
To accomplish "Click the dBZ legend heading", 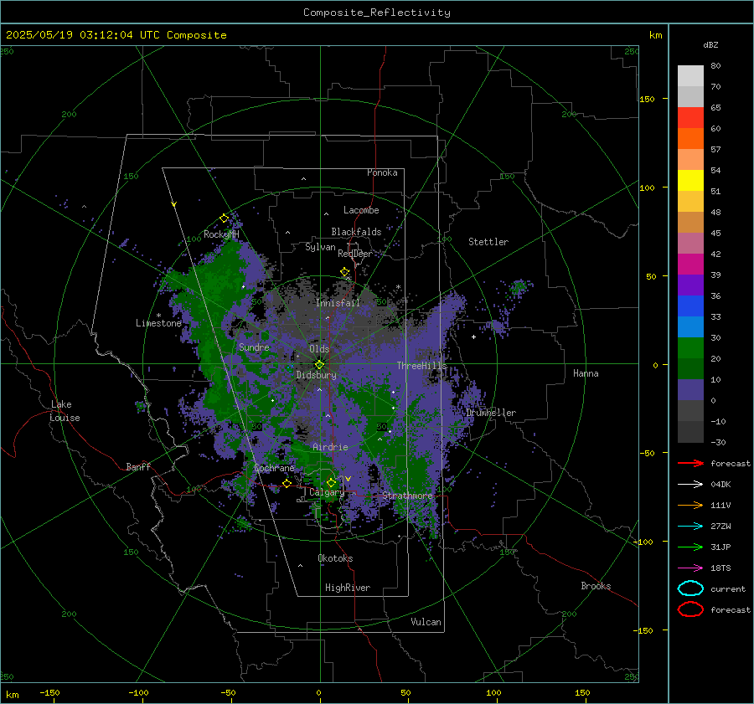I will point(710,44).
